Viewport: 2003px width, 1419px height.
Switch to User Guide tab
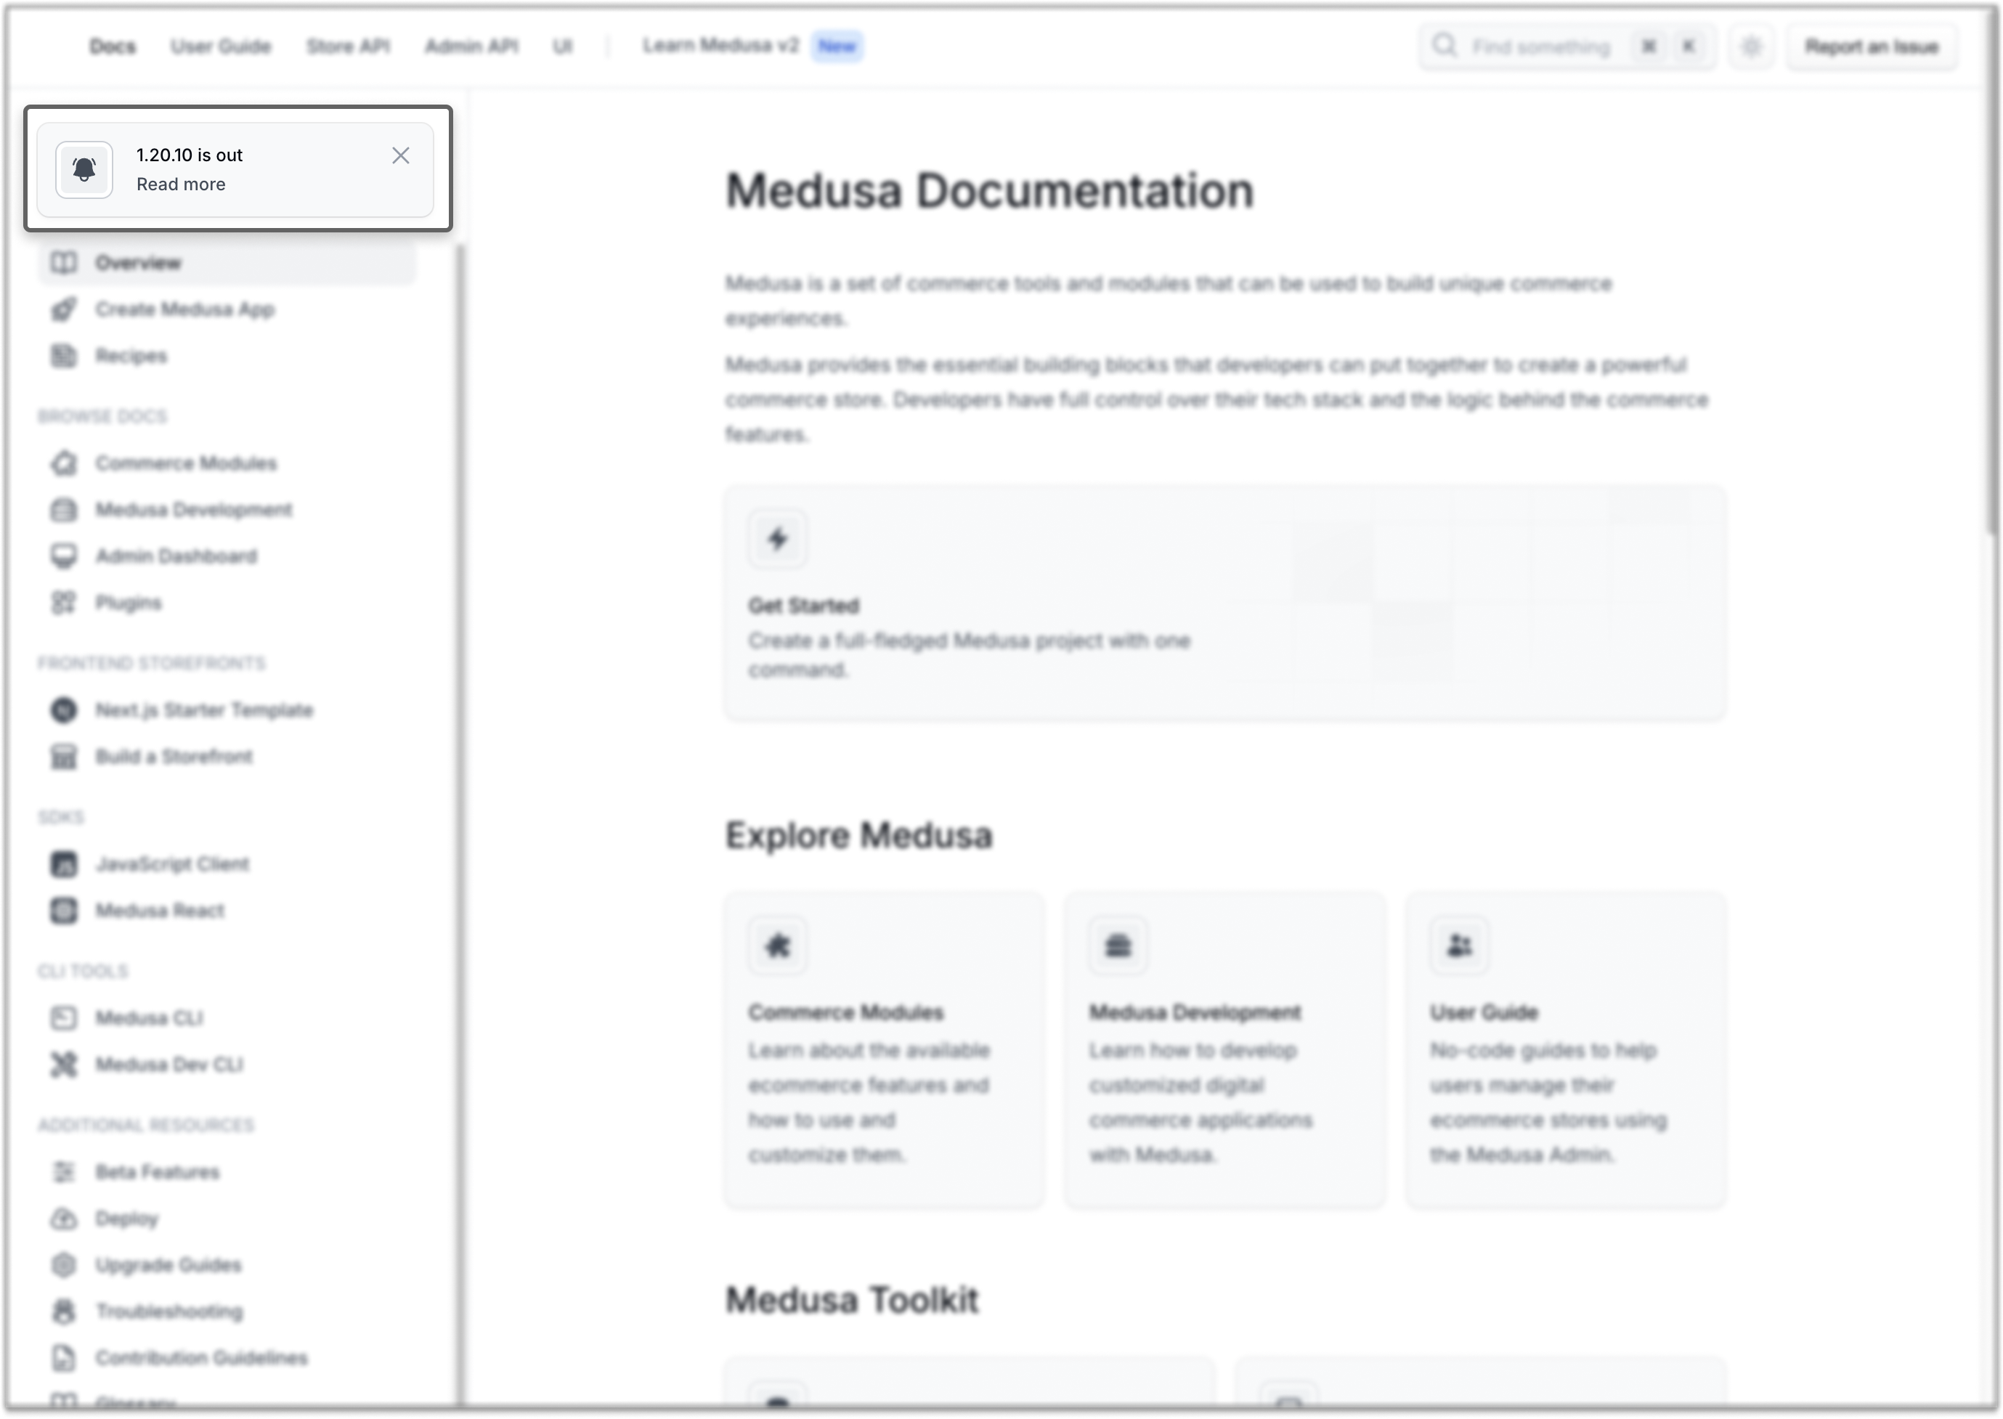click(x=220, y=46)
